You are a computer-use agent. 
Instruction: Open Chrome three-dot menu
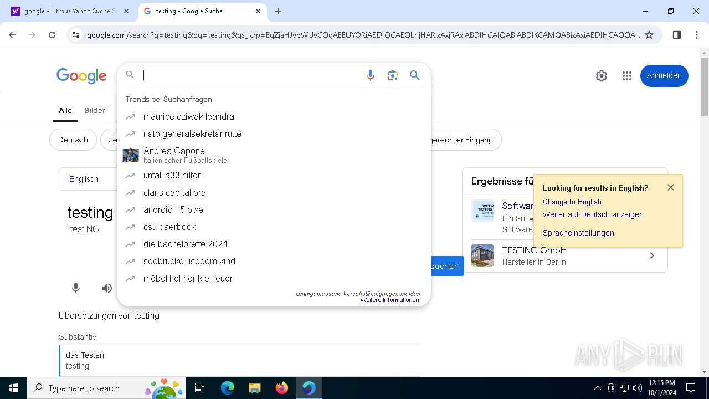coord(697,35)
